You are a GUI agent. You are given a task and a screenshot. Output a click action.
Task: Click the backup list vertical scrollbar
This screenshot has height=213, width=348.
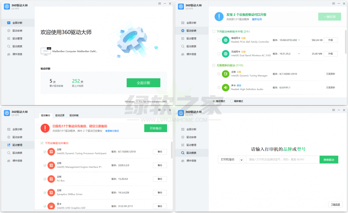[x=171, y=150]
